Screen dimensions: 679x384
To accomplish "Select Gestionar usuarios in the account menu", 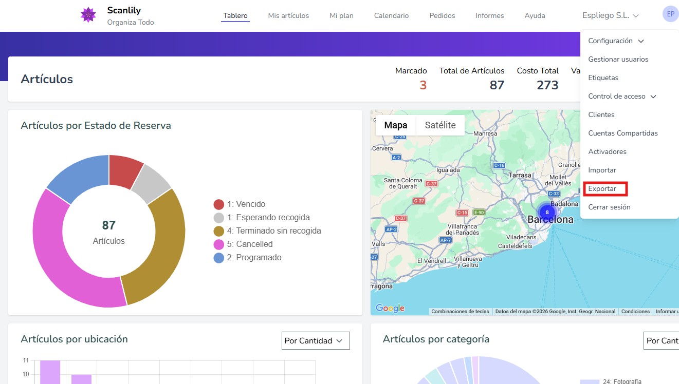I will [x=618, y=59].
